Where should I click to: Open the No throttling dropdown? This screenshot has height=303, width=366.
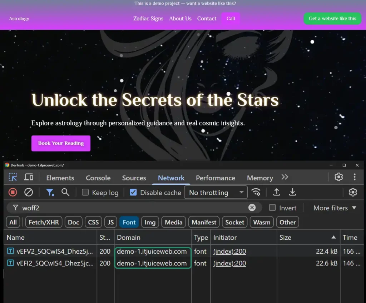pyautogui.click(x=216, y=192)
